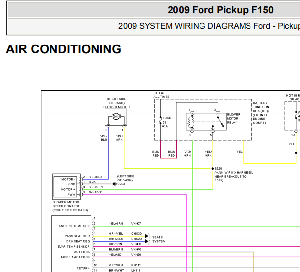
Task: Click the 'GND' terminal label
Action: (72, 184)
